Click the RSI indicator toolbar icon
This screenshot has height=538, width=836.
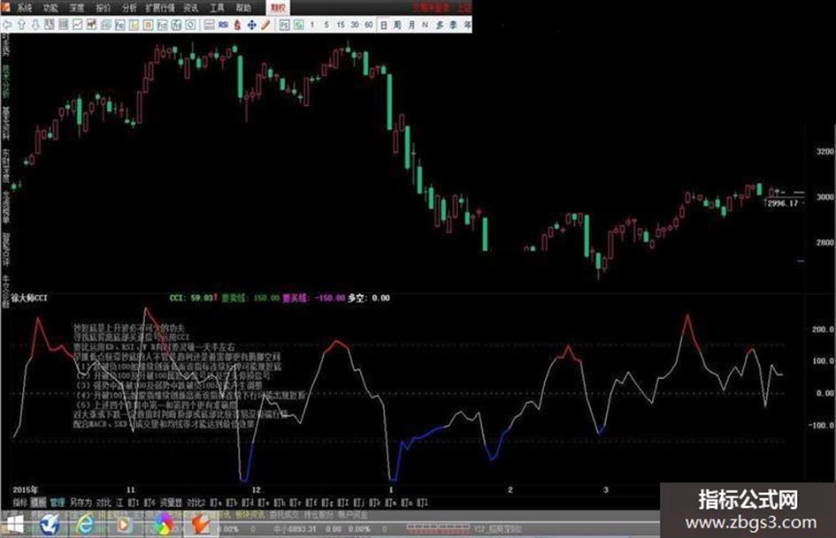(x=223, y=25)
